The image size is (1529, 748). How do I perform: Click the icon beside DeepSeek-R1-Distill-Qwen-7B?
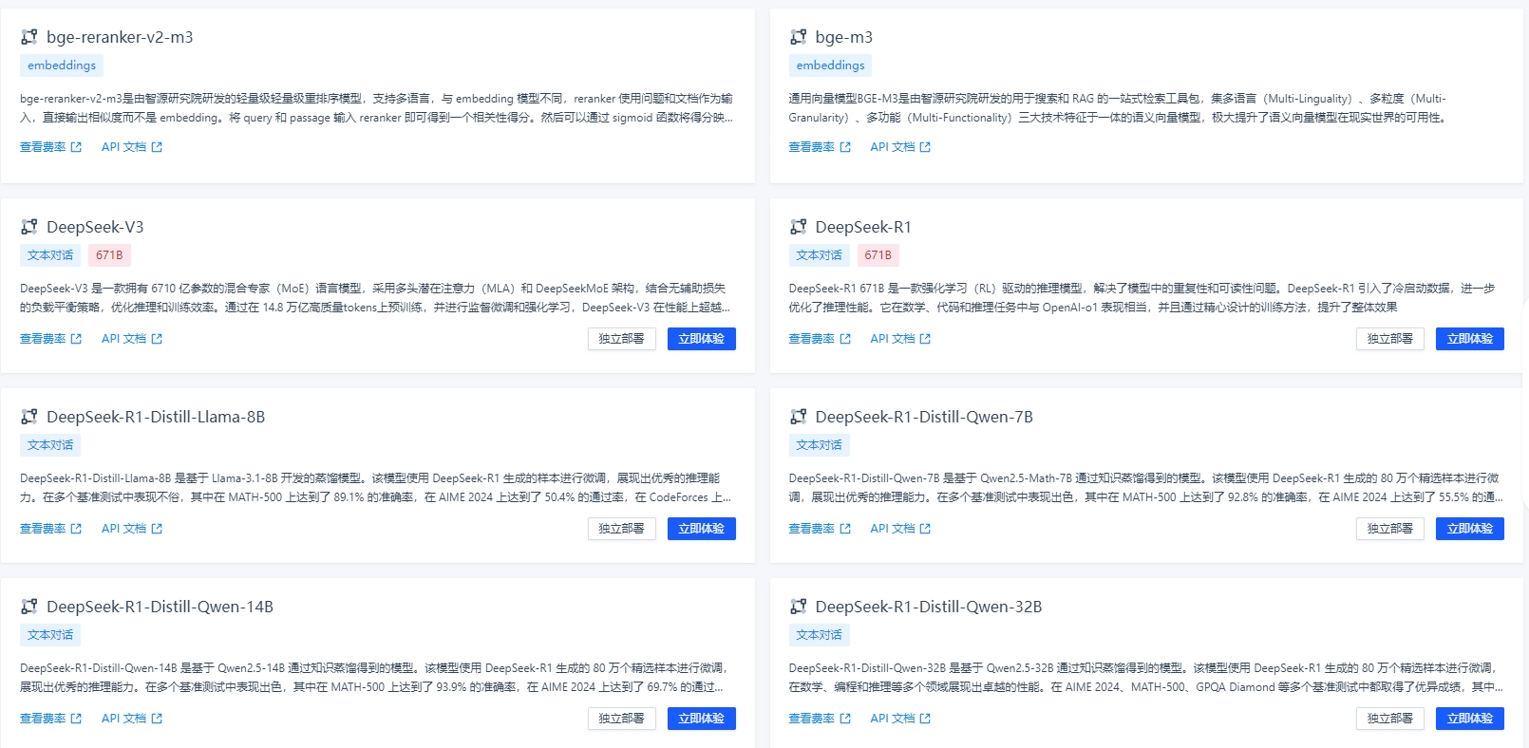tap(798, 417)
